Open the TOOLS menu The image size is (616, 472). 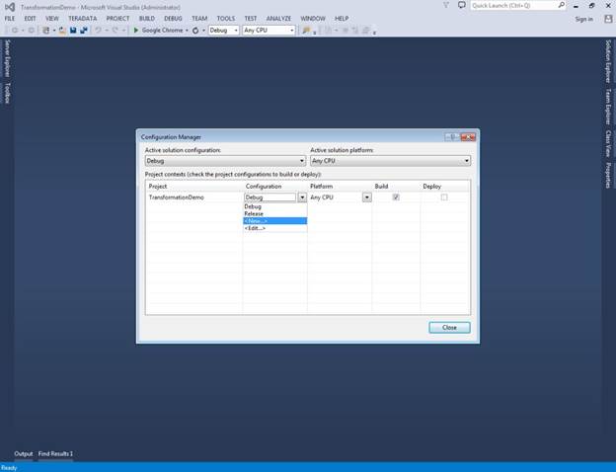click(226, 19)
